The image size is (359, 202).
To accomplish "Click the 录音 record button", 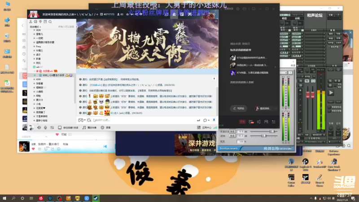I will pos(106,127).
